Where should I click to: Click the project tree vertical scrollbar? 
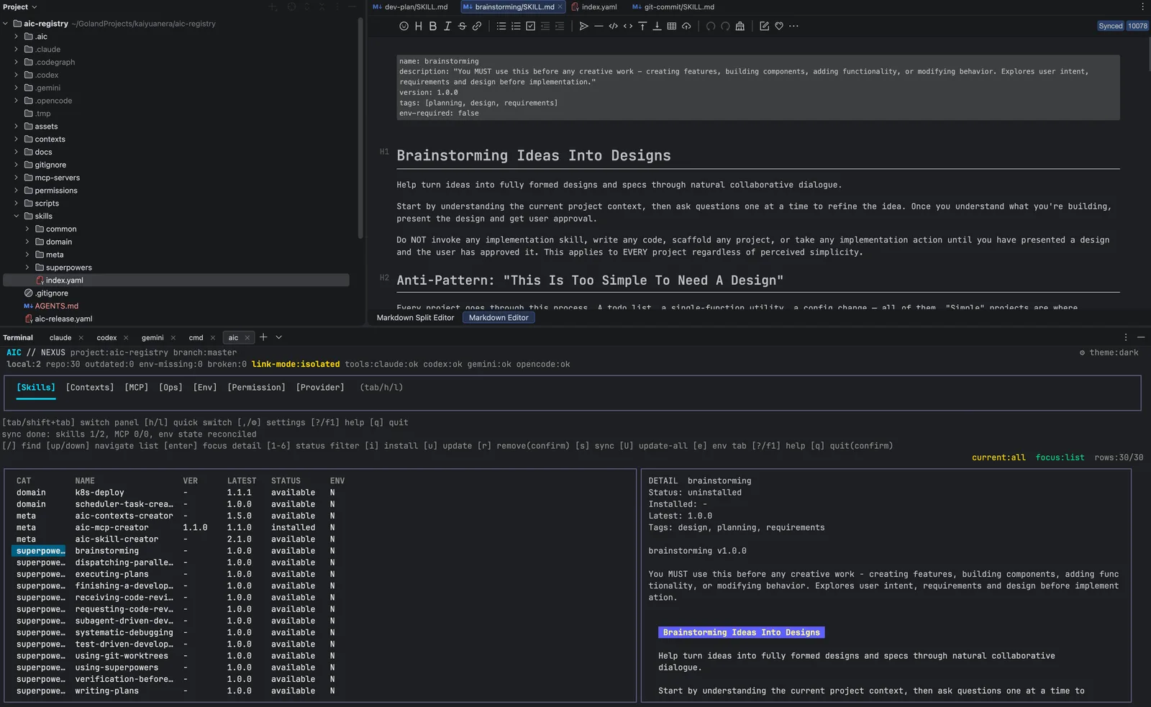tap(360, 127)
